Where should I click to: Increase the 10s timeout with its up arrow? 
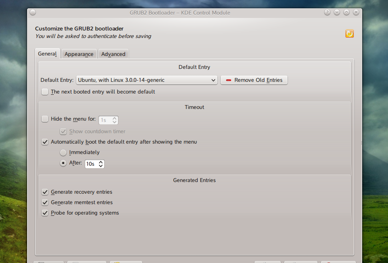click(101, 162)
